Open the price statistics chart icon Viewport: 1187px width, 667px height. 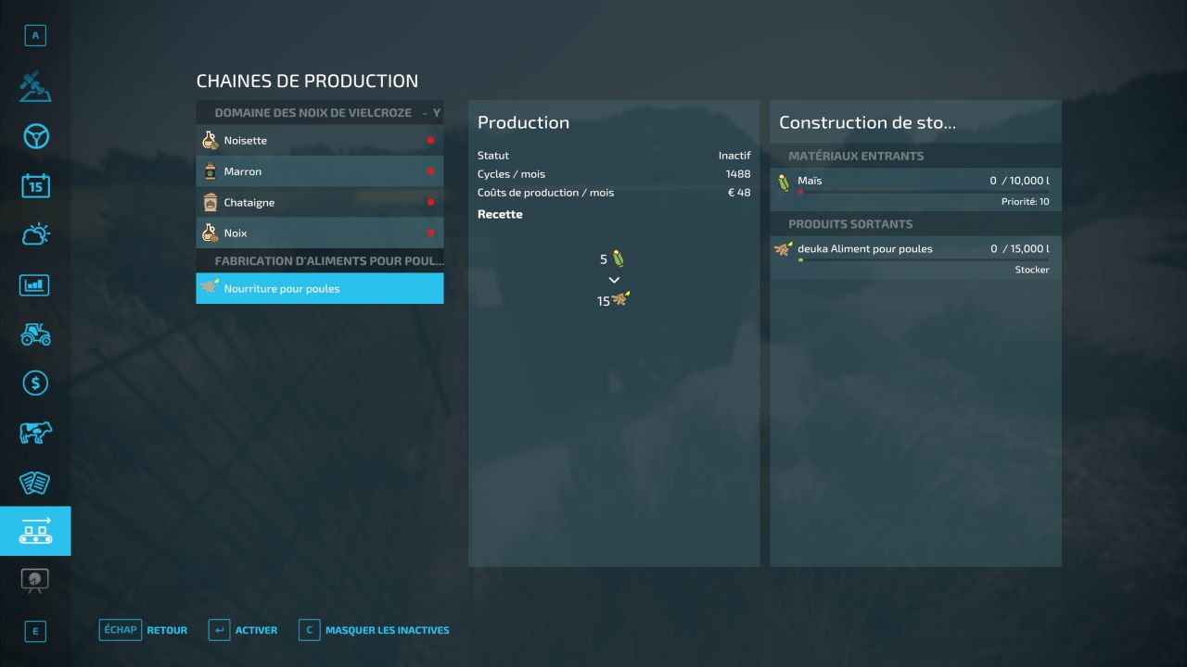pyautogui.click(x=35, y=284)
